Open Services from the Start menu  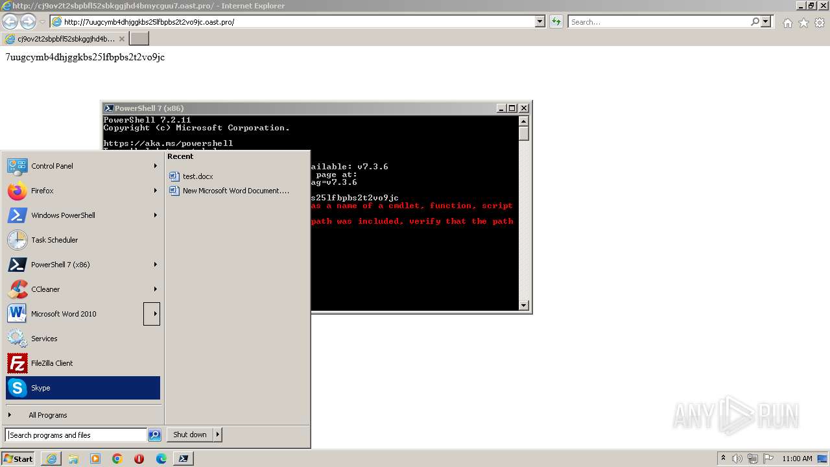[x=83, y=339]
